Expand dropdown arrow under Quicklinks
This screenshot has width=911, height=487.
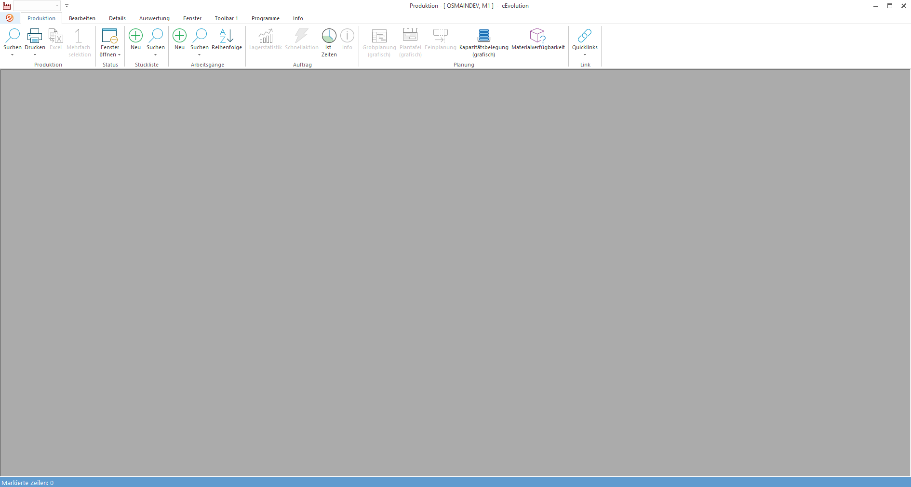(585, 55)
